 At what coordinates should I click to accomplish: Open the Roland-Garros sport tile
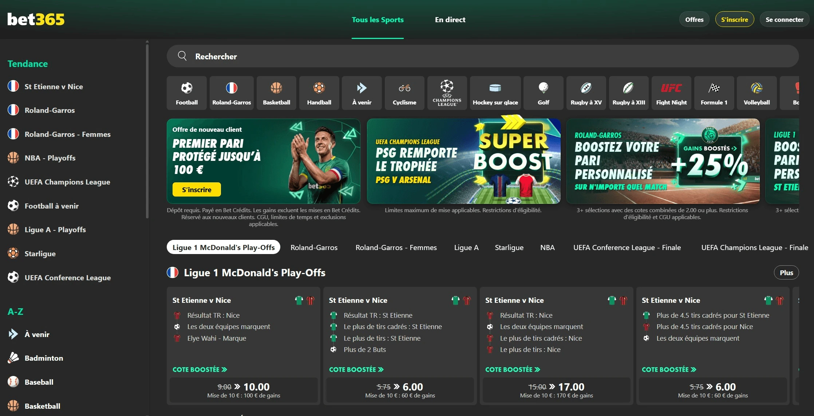pyautogui.click(x=232, y=93)
